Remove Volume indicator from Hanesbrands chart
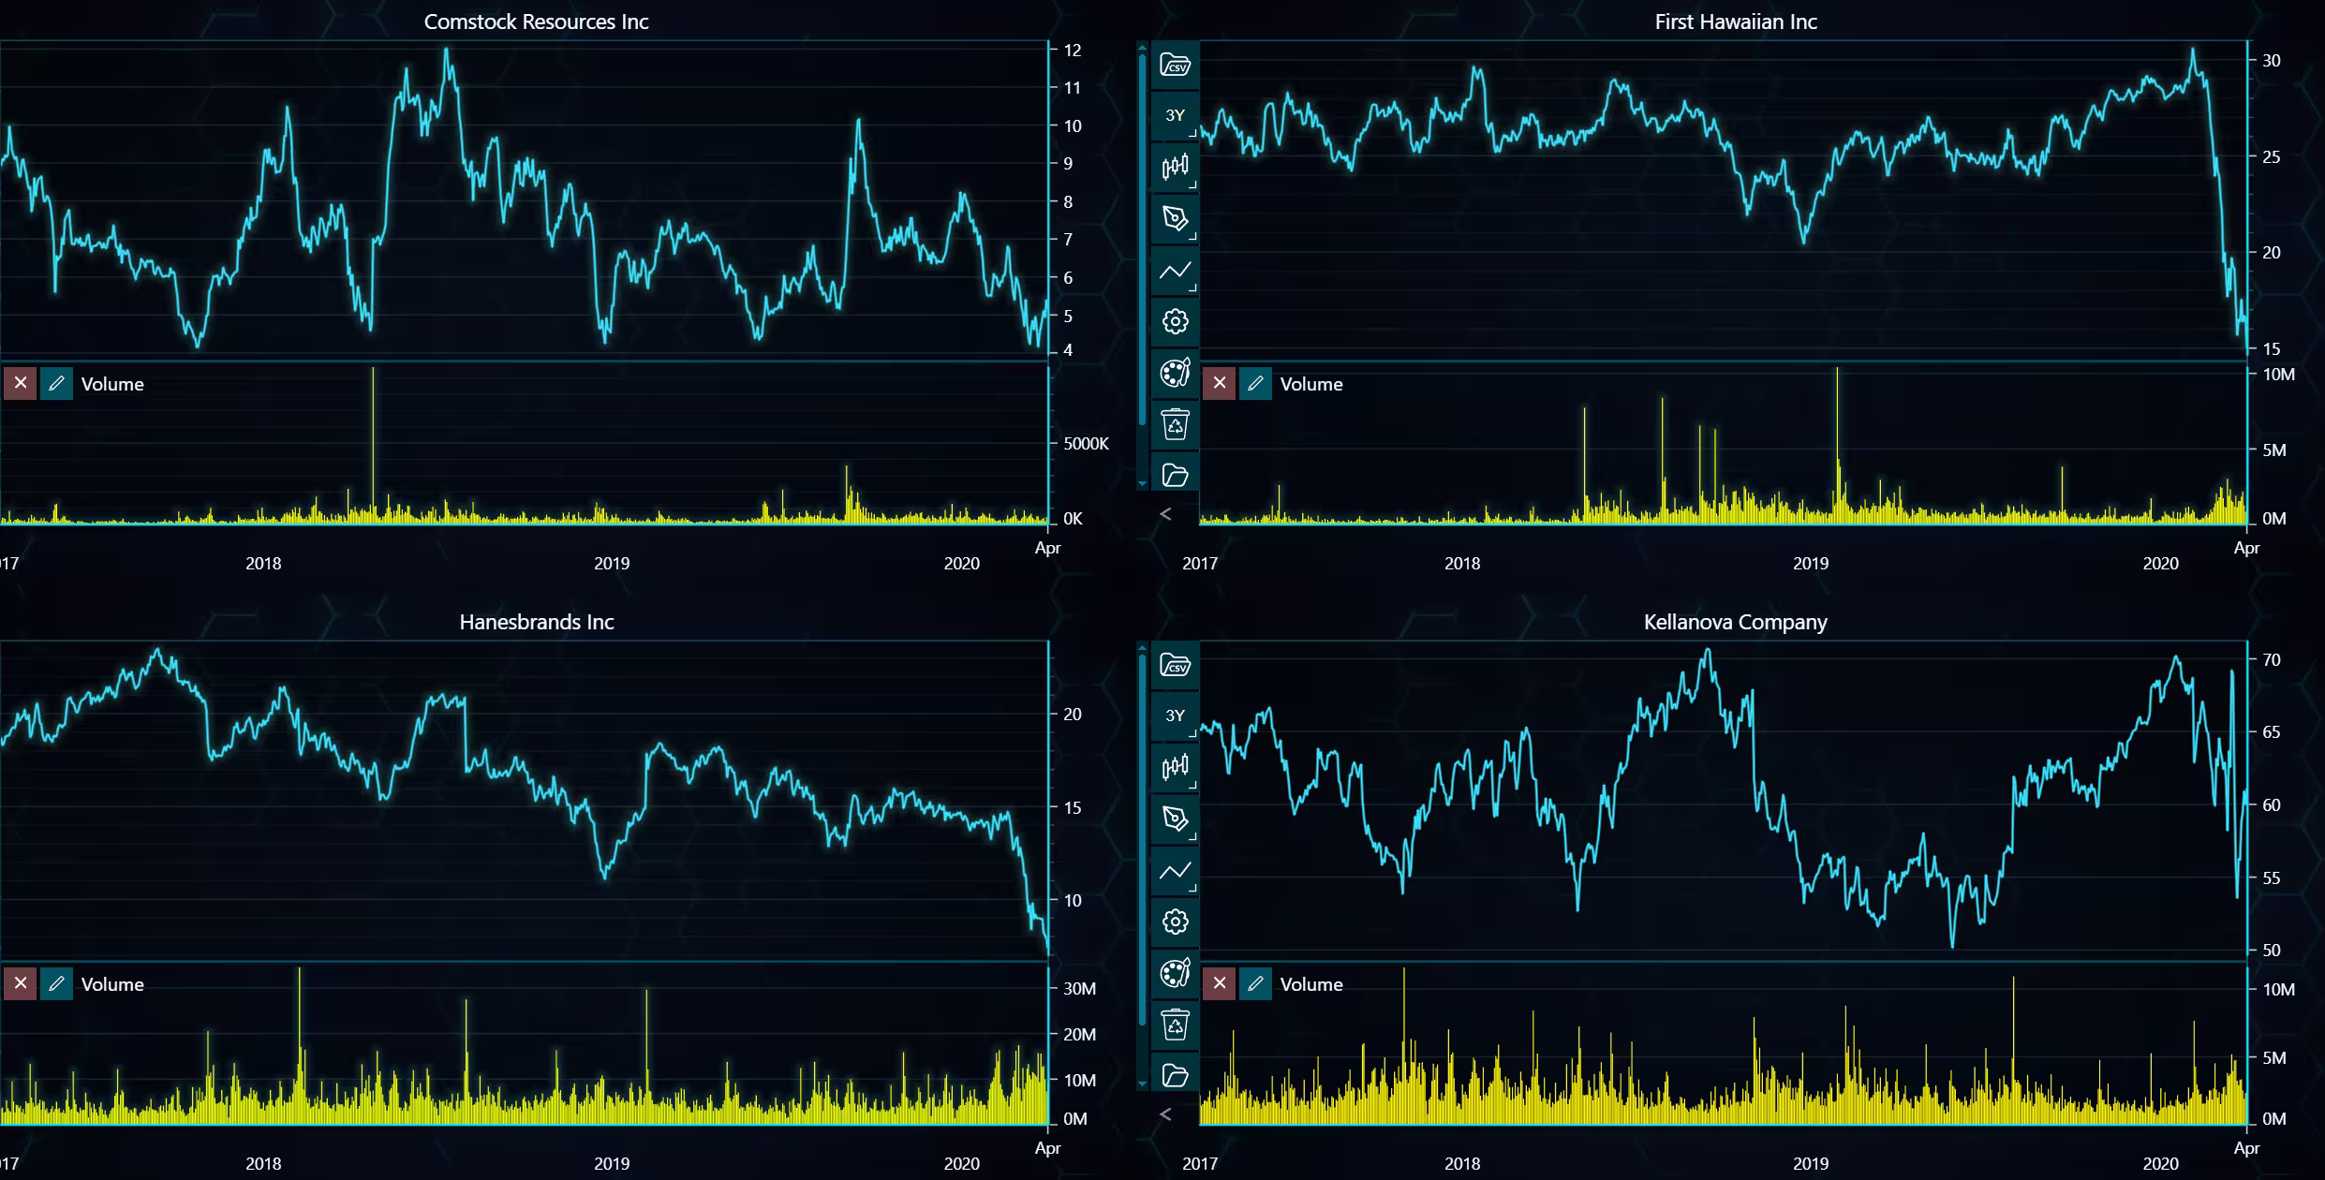 point(20,983)
